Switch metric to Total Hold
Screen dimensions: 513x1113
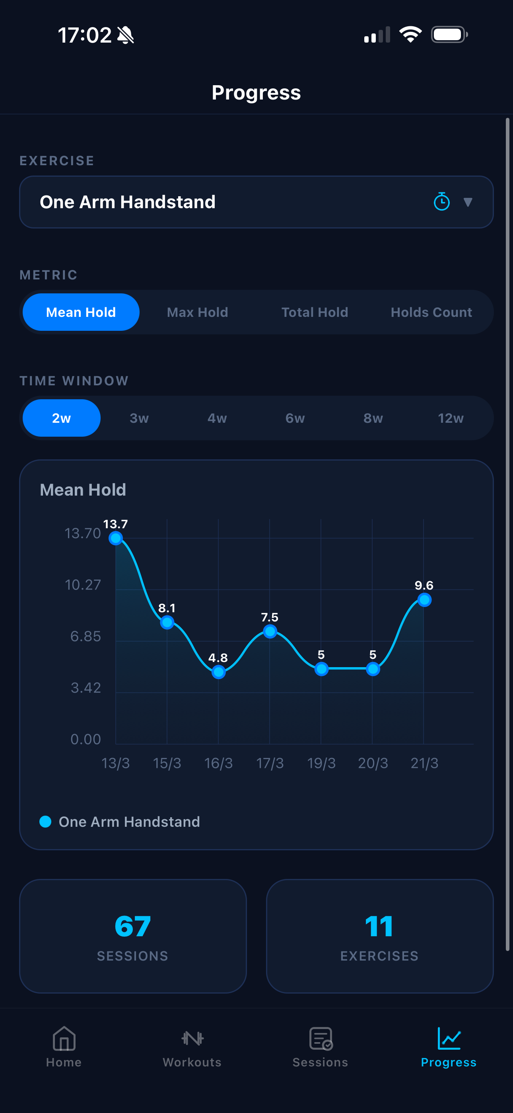click(x=315, y=312)
